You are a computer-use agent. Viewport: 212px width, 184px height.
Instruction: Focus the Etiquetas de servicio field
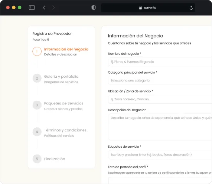tap(160, 155)
